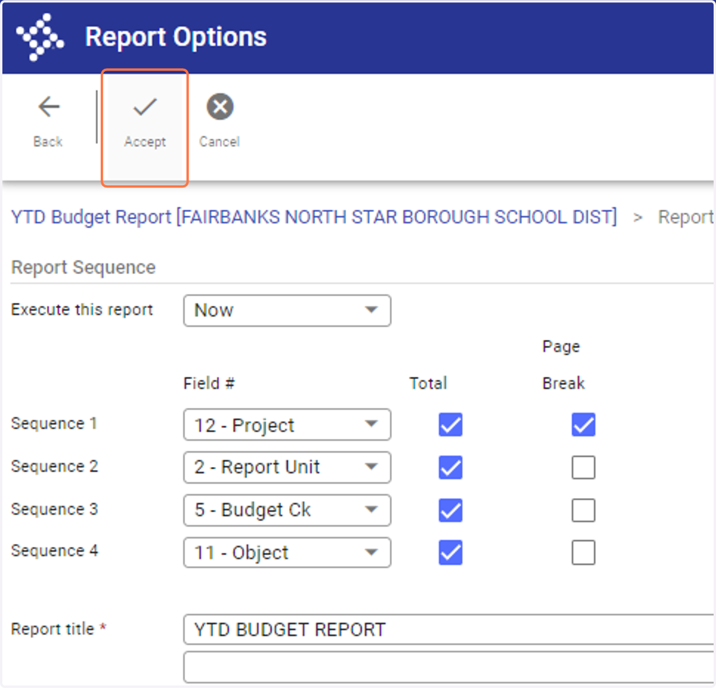Click the 'Sequence 4' label
The width and height of the screenshot is (716, 688).
tap(54, 551)
